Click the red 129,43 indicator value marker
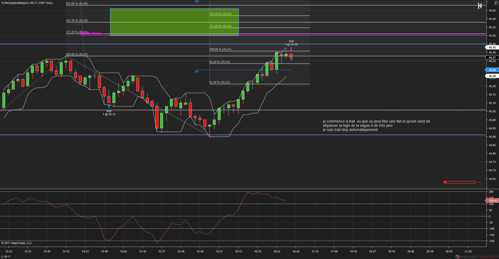Screen dimensions: 499x259 tap(492, 201)
